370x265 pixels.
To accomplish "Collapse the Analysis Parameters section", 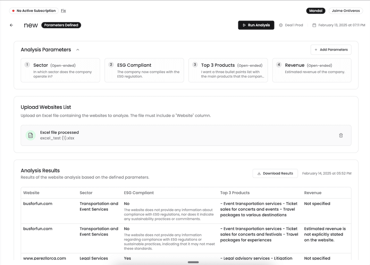I will click(78, 50).
